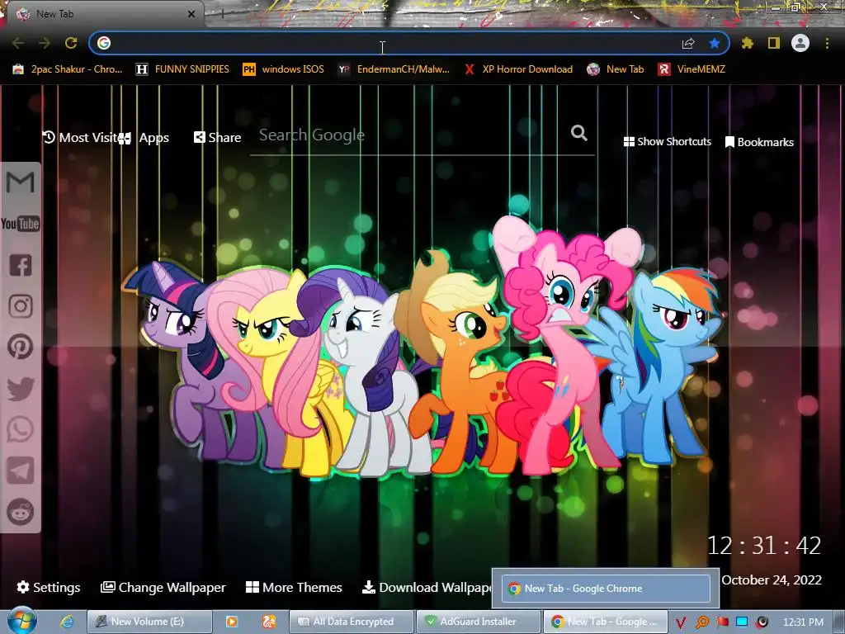Open Pinterest sidebar shortcut
This screenshot has height=634, width=845.
(x=21, y=347)
